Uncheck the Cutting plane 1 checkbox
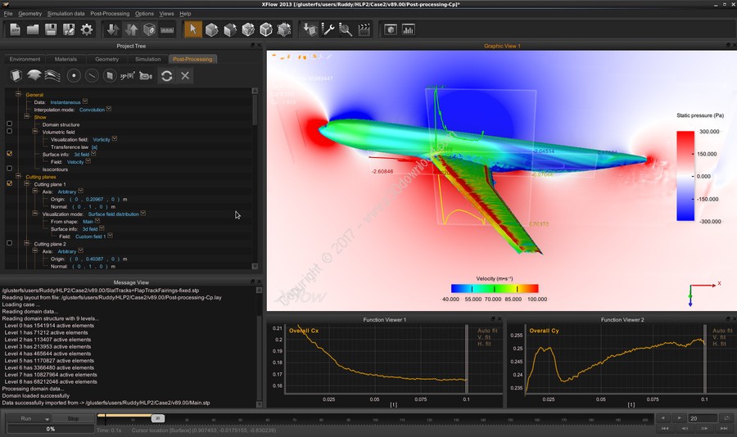 point(10,184)
